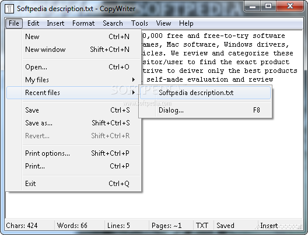Click the Saved status indicator
This screenshot has height=235, width=308.
(x=225, y=226)
